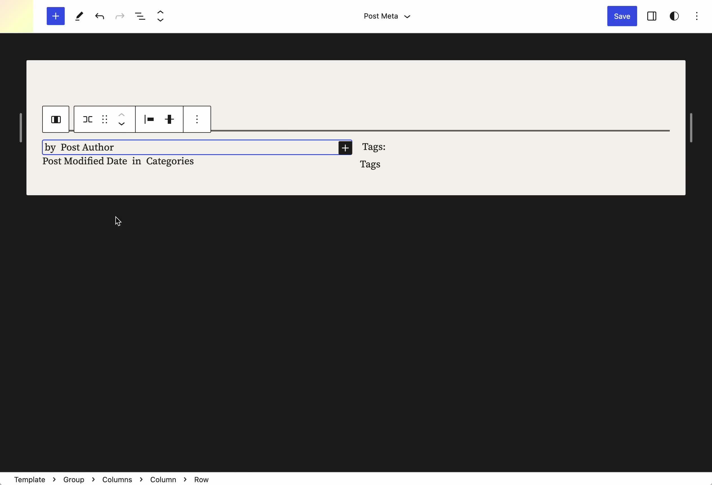Viewport: 712px width, 485px height.
Task: Toggle the Document Overview list view
Action: [x=140, y=16]
